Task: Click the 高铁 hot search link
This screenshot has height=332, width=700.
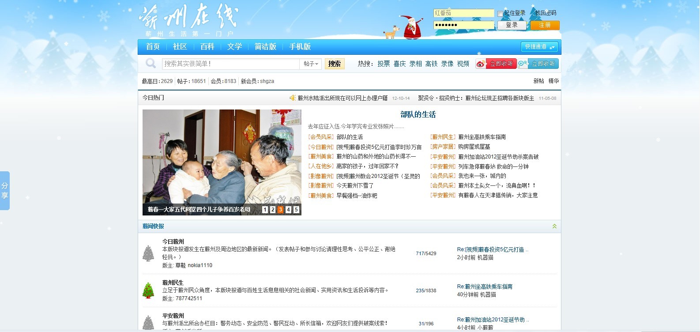Action: pyautogui.click(x=431, y=64)
